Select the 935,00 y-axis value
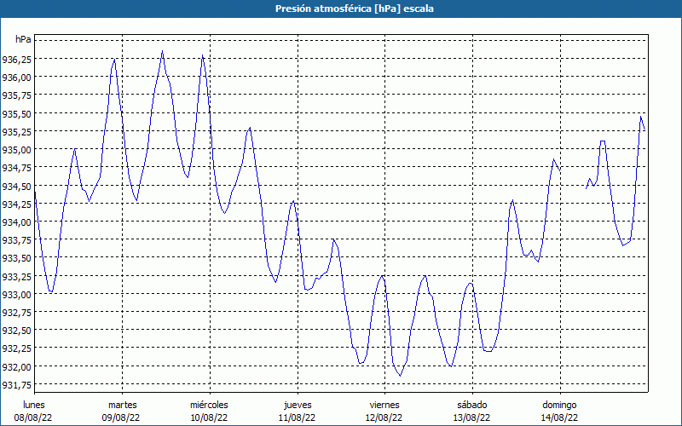 click(x=16, y=150)
